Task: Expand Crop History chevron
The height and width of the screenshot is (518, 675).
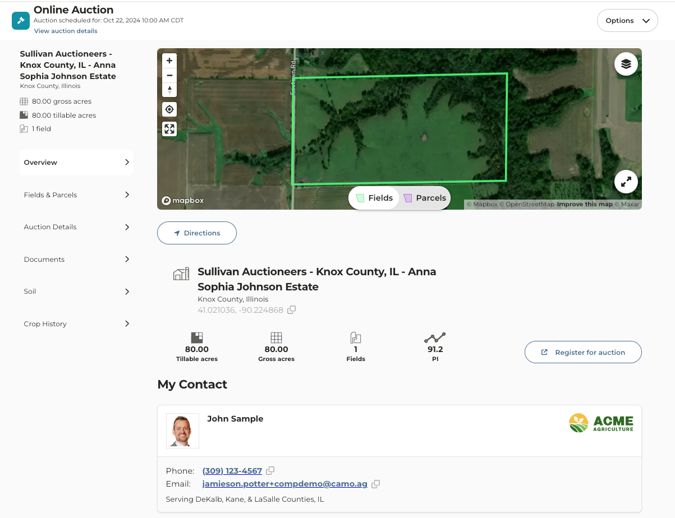Action: point(127,323)
